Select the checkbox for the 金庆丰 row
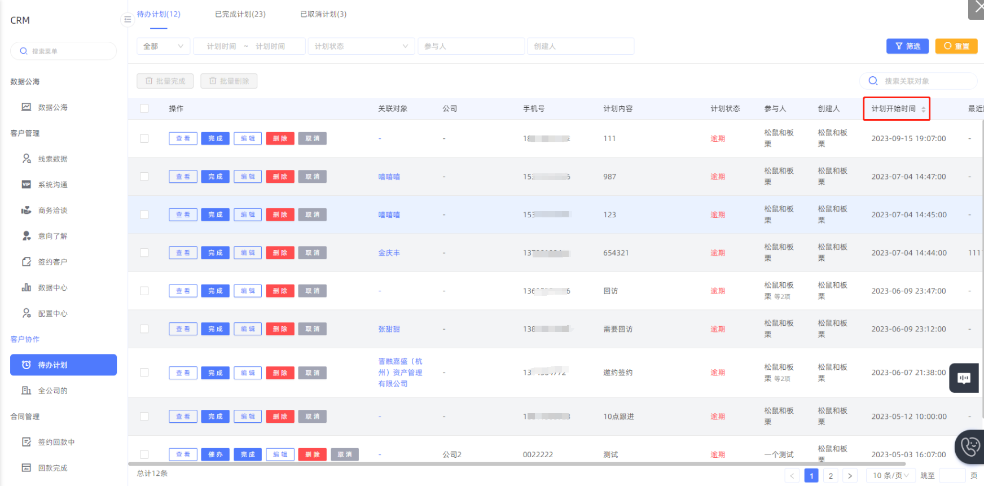The image size is (984, 486). pyautogui.click(x=144, y=253)
